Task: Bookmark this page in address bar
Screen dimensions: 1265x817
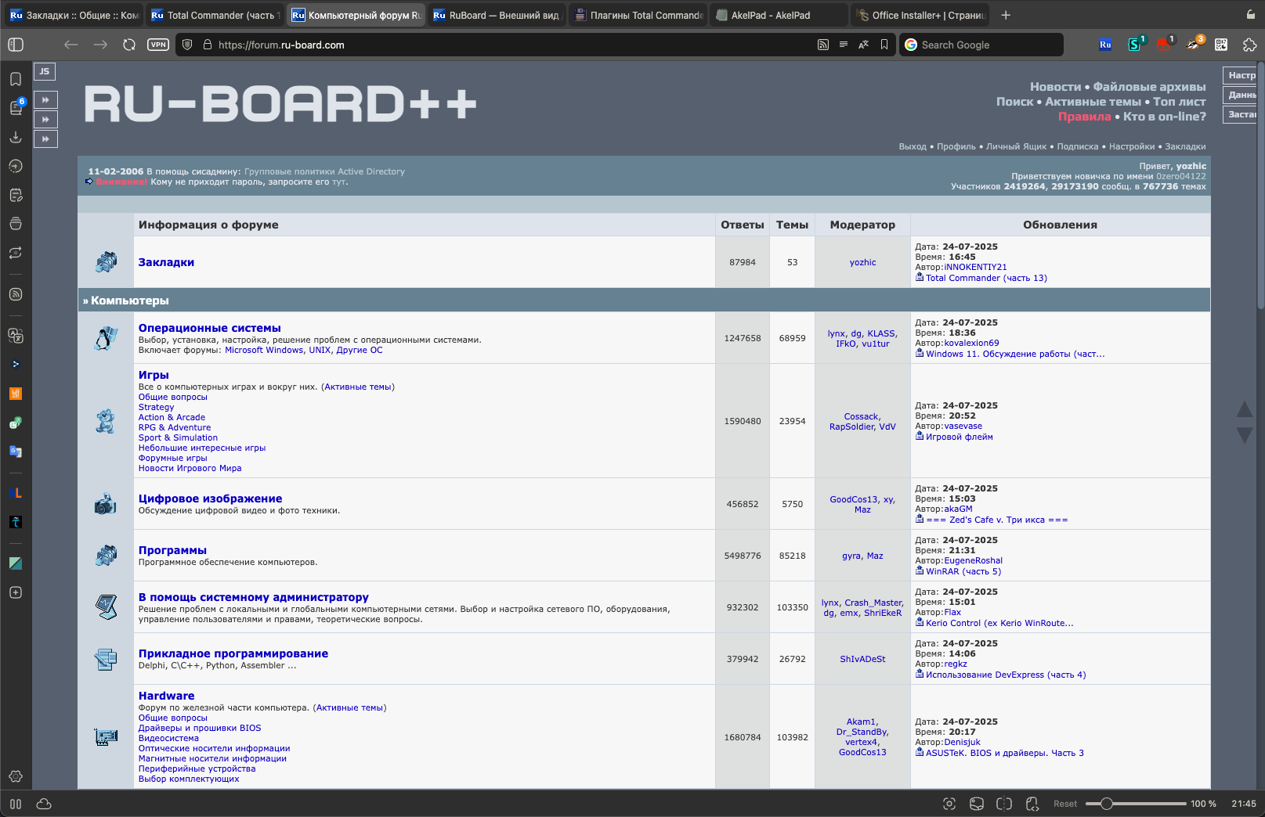Action: pyautogui.click(x=884, y=45)
